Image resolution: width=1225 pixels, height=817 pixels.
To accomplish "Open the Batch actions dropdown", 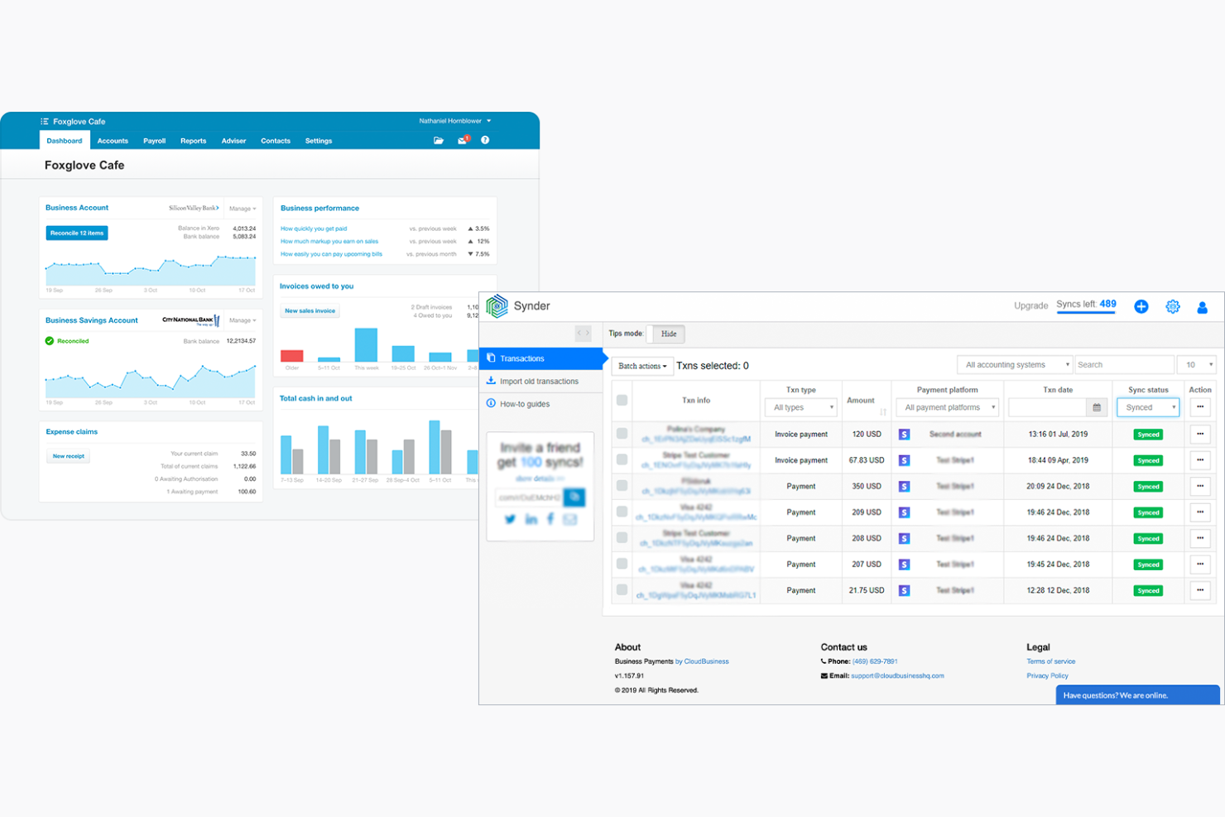I will [x=642, y=366].
